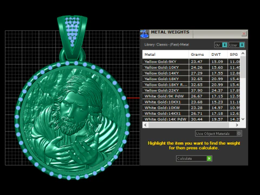Click the SPG column header

[234, 54]
